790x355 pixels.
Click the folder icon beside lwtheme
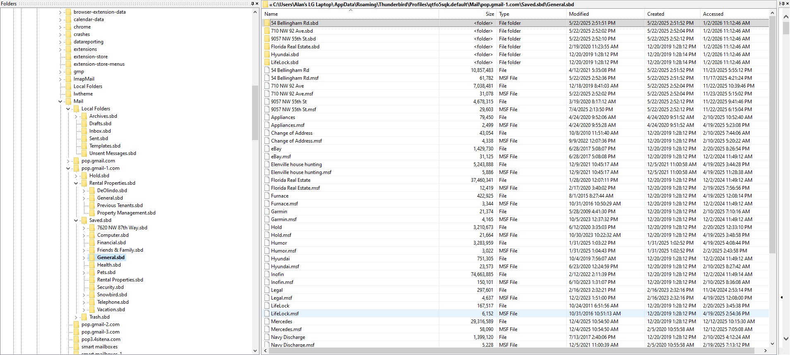pos(69,94)
